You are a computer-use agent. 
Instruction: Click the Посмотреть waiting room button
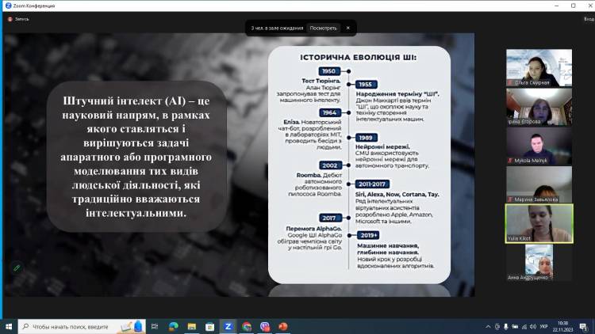click(323, 28)
